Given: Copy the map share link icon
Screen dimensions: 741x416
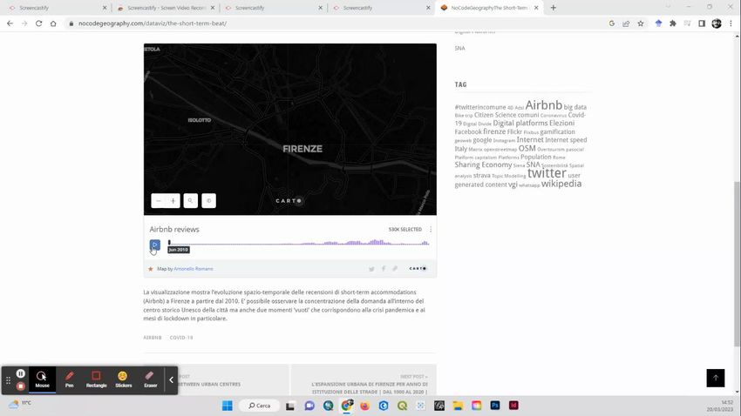Looking at the screenshot, I should pyautogui.click(x=395, y=269).
